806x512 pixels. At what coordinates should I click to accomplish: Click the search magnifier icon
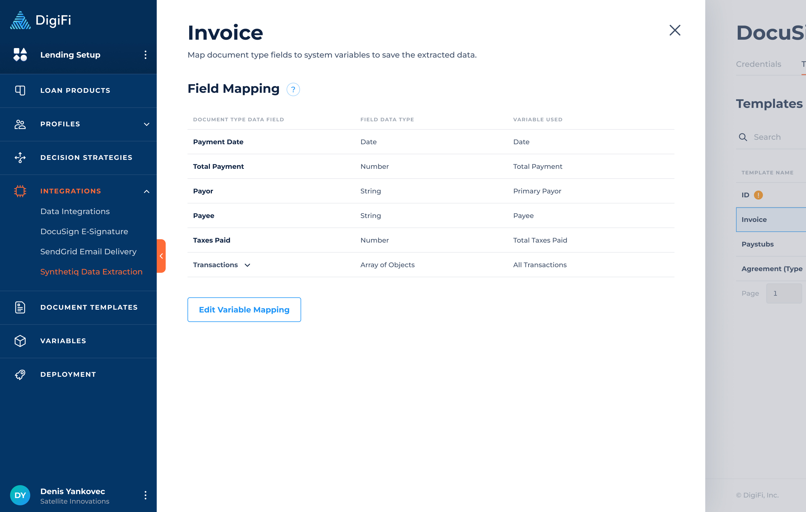coord(743,137)
